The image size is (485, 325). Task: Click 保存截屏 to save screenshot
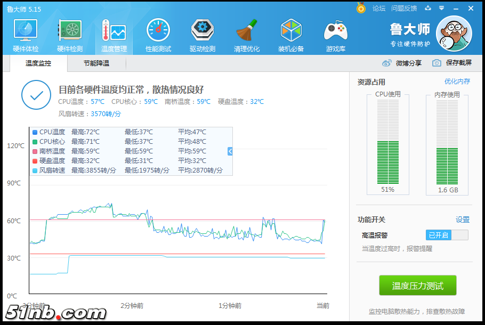click(452, 63)
